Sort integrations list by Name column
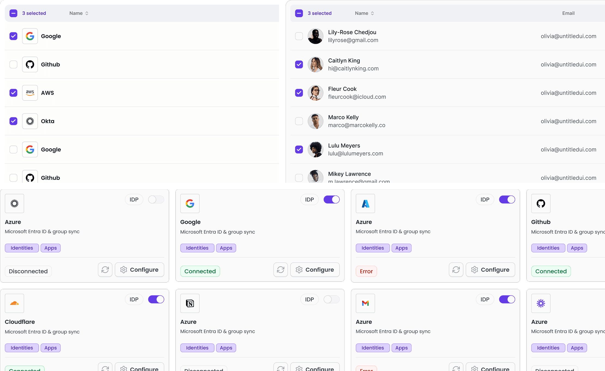 point(79,13)
